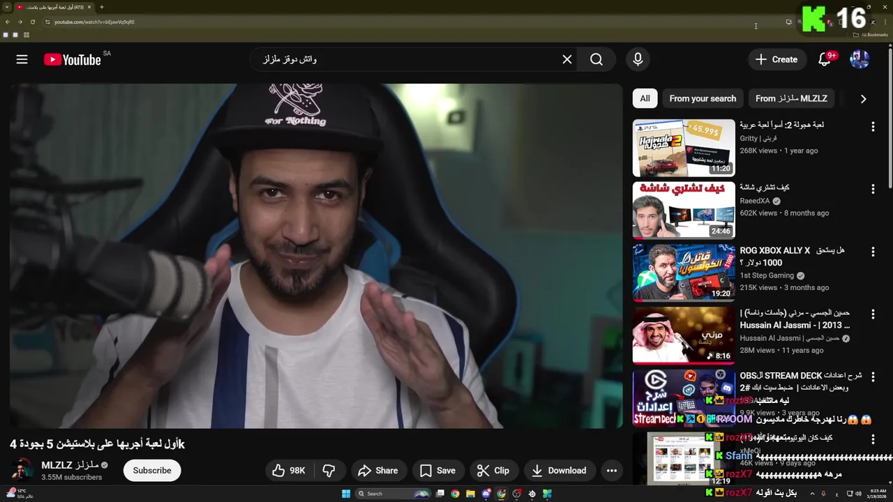893x502 pixels.
Task: Open Discord from the taskbar
Action: [486, 494]
